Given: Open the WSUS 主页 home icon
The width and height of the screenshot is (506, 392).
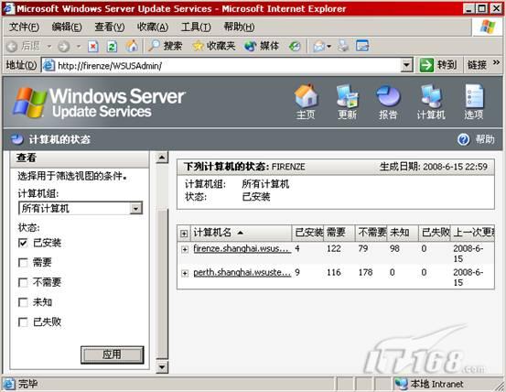Looking at the screenshot, I should [x=306, y=102].
